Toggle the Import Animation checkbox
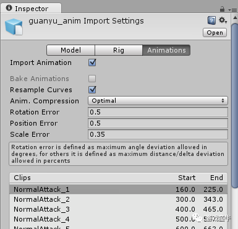Screen dimensions: 238x229 [92, 63]
